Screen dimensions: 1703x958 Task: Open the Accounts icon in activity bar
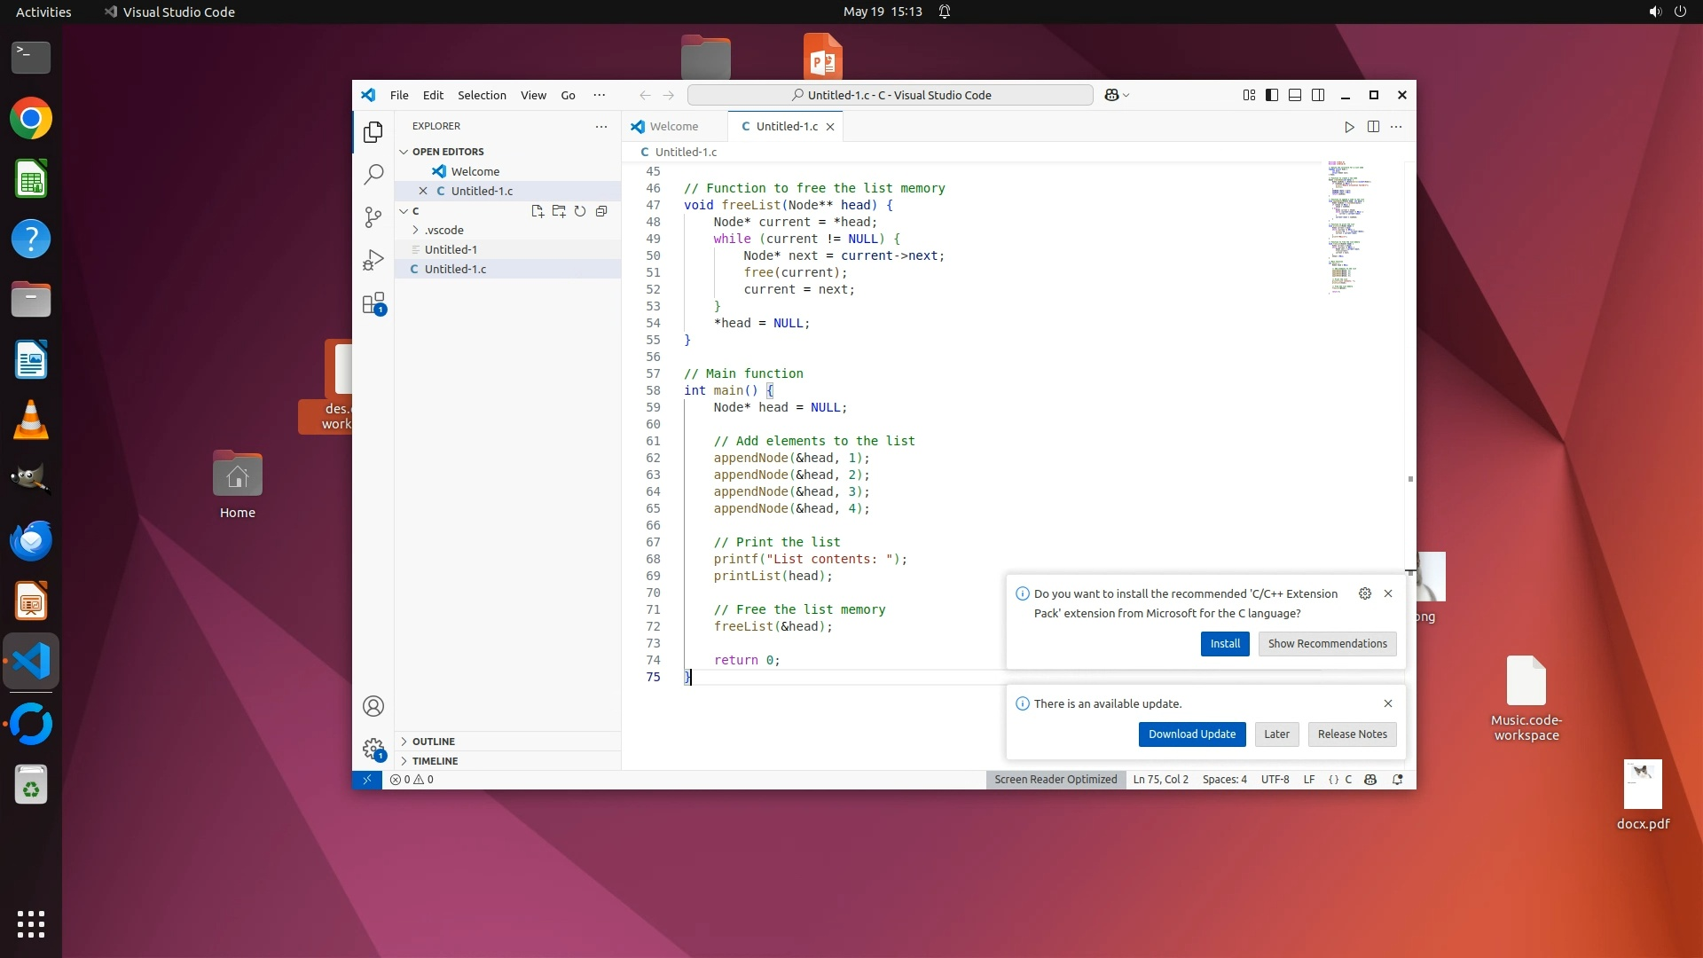tap(373, 706)
